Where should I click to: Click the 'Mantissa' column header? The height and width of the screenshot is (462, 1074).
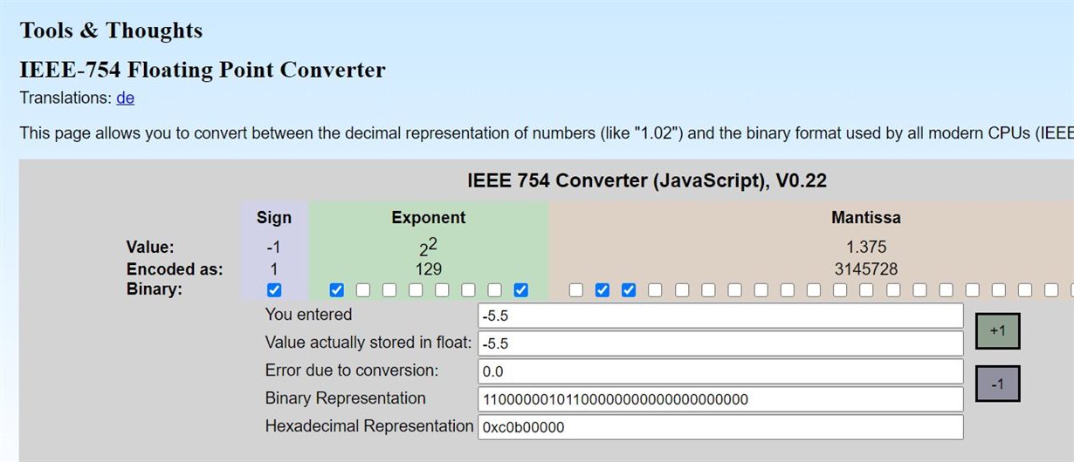coord(865,218)
